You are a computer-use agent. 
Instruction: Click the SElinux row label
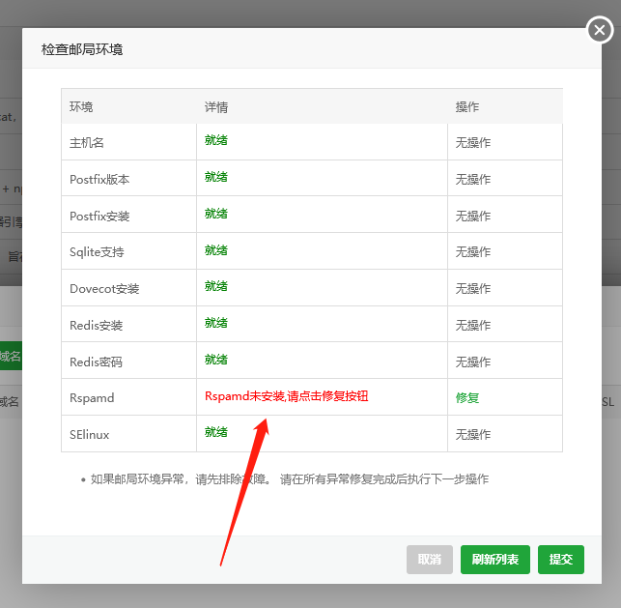89,435
